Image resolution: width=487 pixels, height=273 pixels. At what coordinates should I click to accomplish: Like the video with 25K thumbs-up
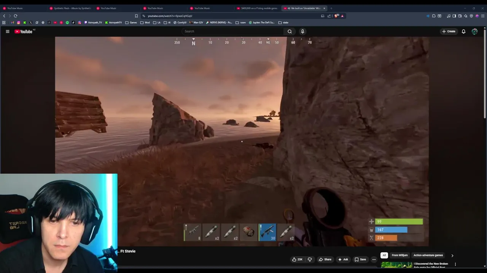pyautogui.click(x=297, y=259)
